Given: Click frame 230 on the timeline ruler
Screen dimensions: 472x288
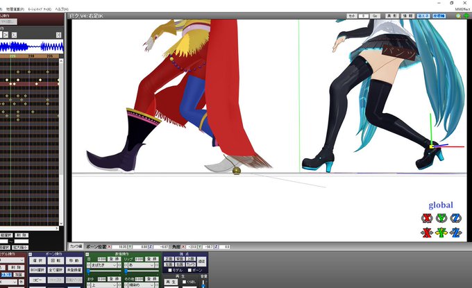Looking at the screenshot, I should point(31,56).
